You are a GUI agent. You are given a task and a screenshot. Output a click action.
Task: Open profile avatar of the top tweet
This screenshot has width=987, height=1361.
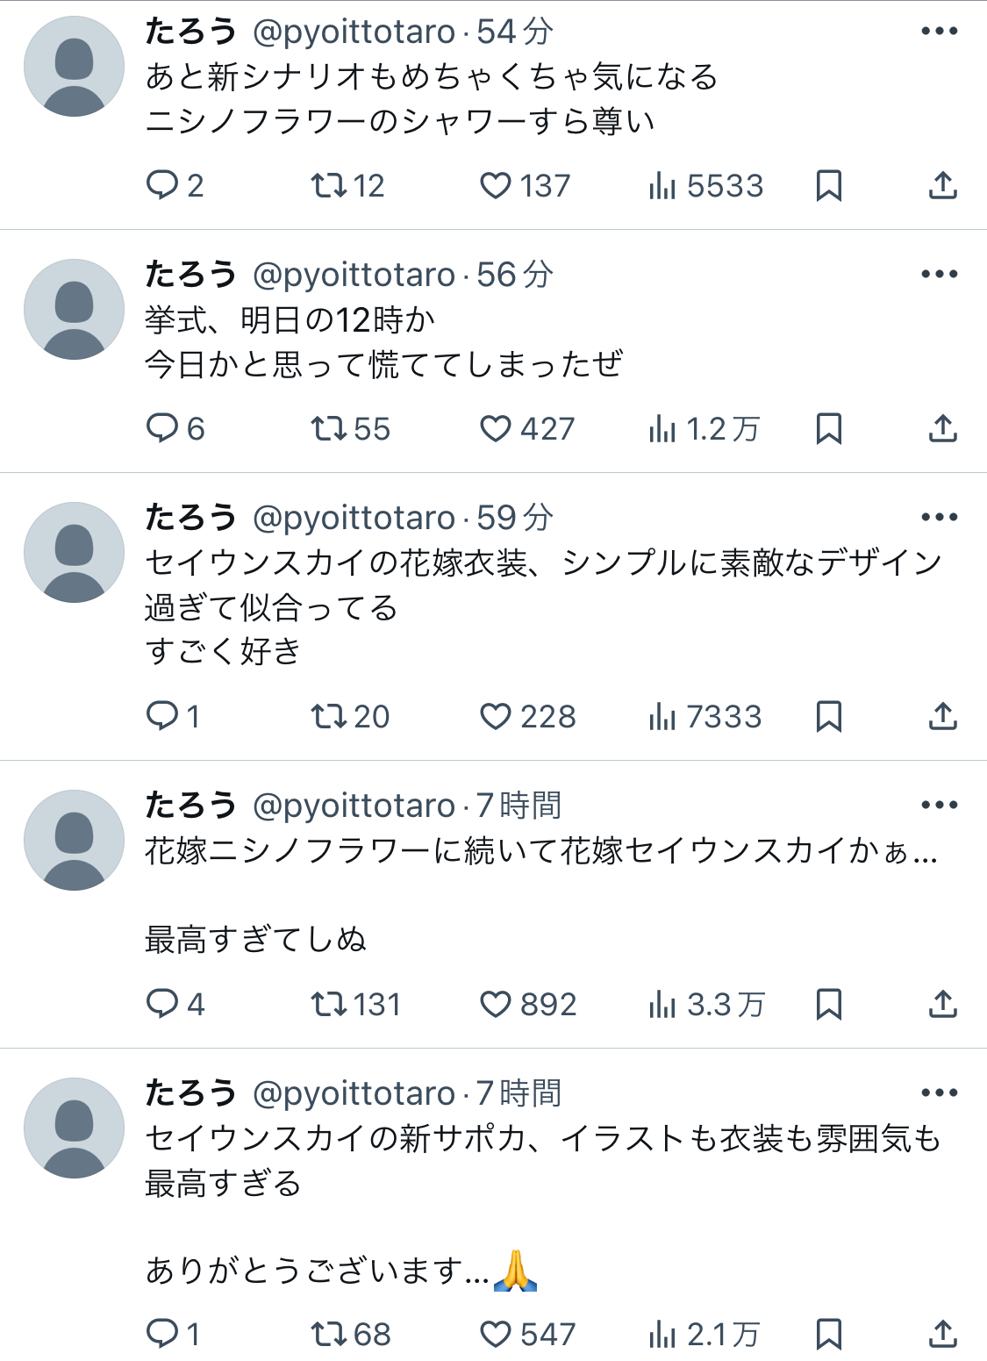(74, 67)
